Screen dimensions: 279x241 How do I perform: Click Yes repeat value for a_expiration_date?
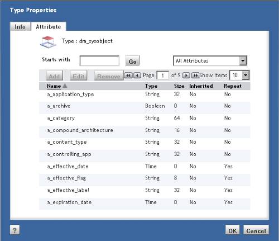coord(228,202)
